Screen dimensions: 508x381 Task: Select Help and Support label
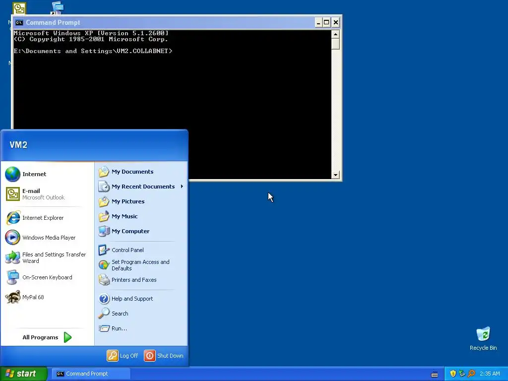132,299
